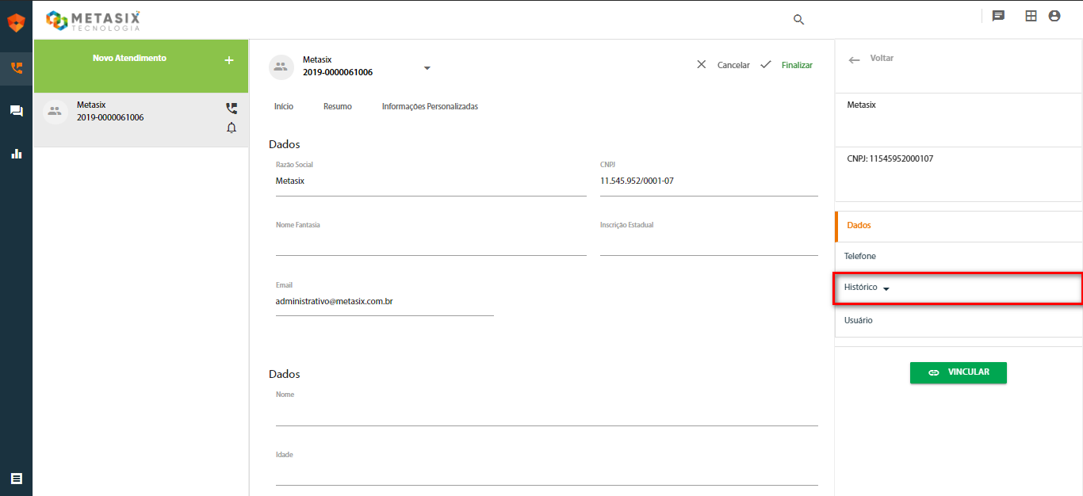Open the phone calls sidebar icon
Viewport: 1083px width, 496px height.
[16, 68]
